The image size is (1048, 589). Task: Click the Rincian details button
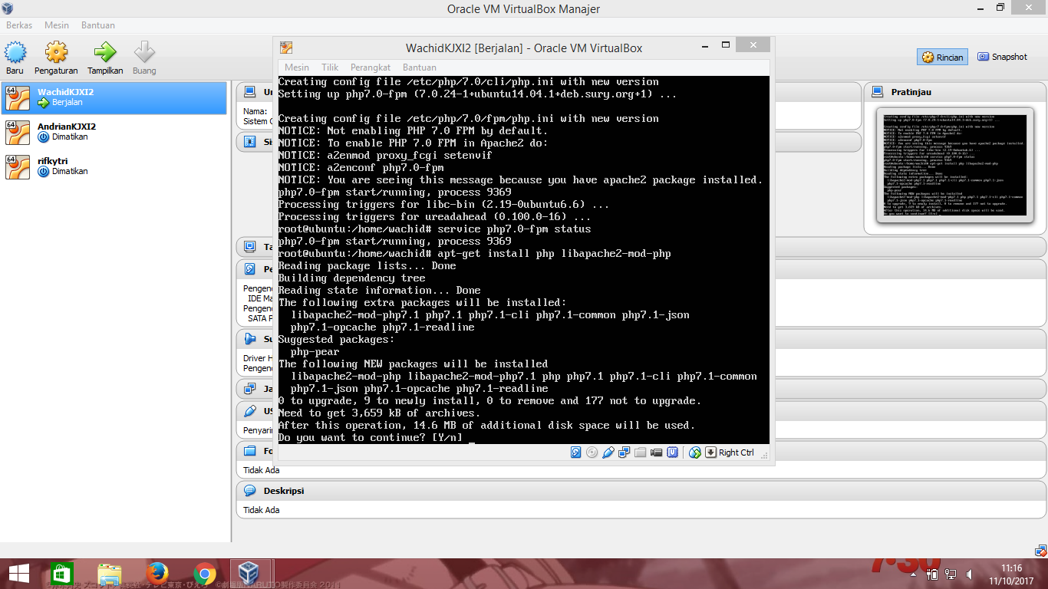tap(942, 57)
